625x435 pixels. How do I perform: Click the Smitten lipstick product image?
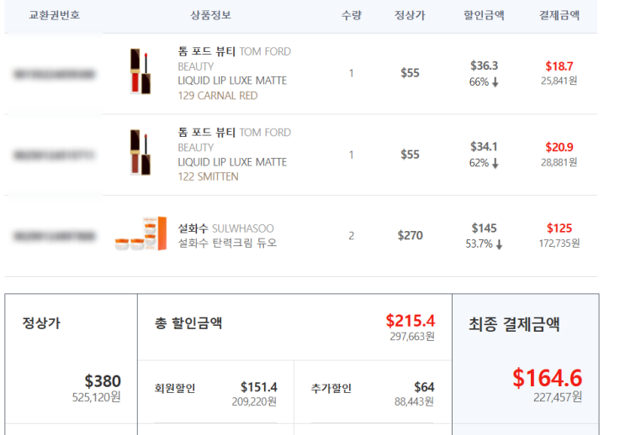[140, 153]
